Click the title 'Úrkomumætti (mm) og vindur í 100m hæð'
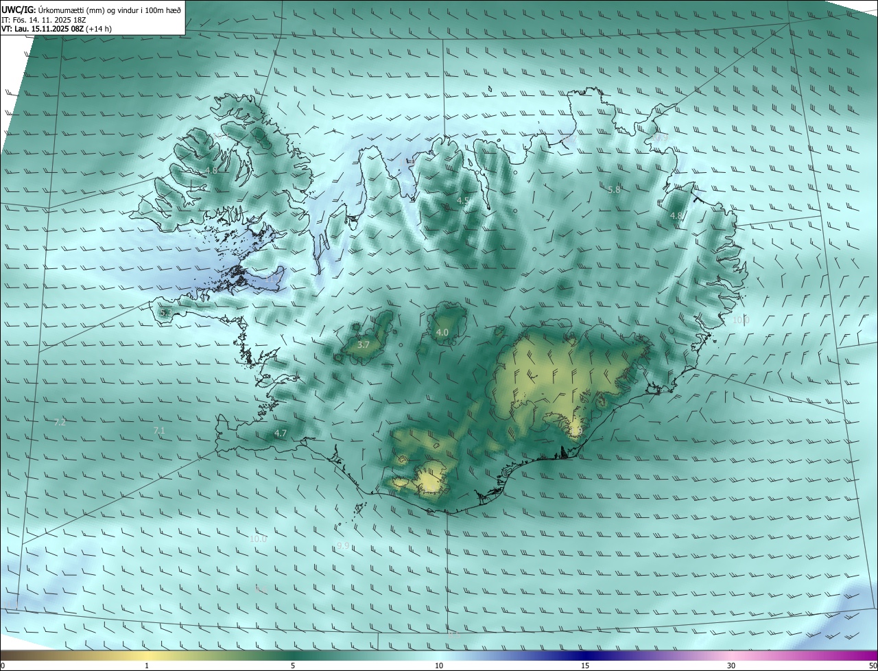Viewport: 878px width, 671px height. pos(110,10)
